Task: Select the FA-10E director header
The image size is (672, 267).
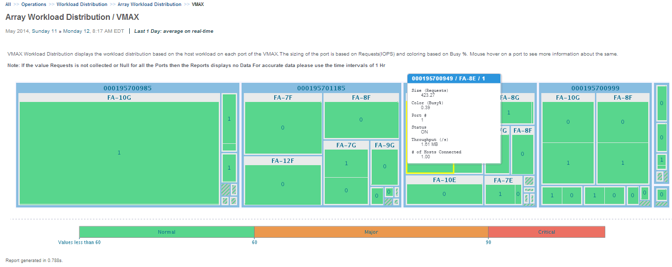Action: pos(444,180)
